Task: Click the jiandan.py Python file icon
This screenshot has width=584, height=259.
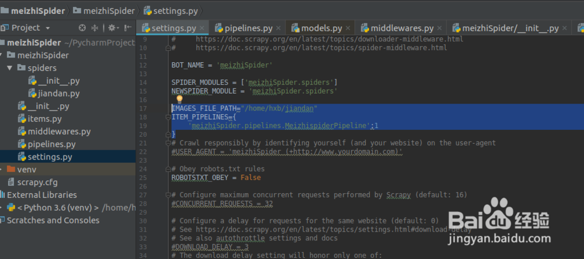Action: (32, 94)
